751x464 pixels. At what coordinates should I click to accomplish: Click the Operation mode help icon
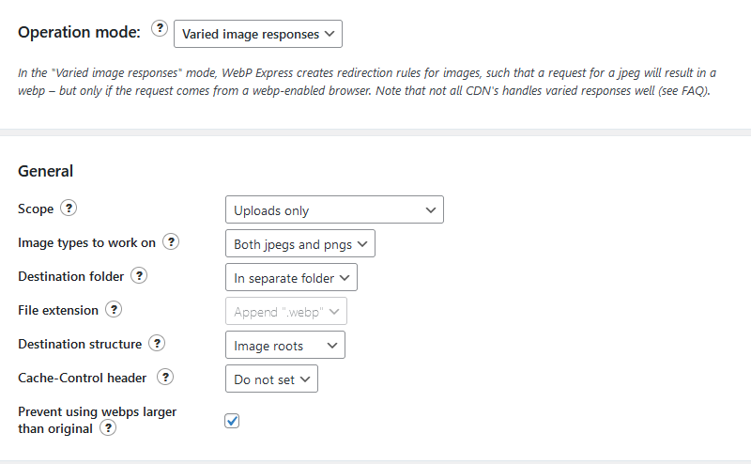click(160, 28)
